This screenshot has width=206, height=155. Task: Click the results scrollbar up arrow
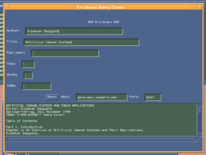pos(201,105)
